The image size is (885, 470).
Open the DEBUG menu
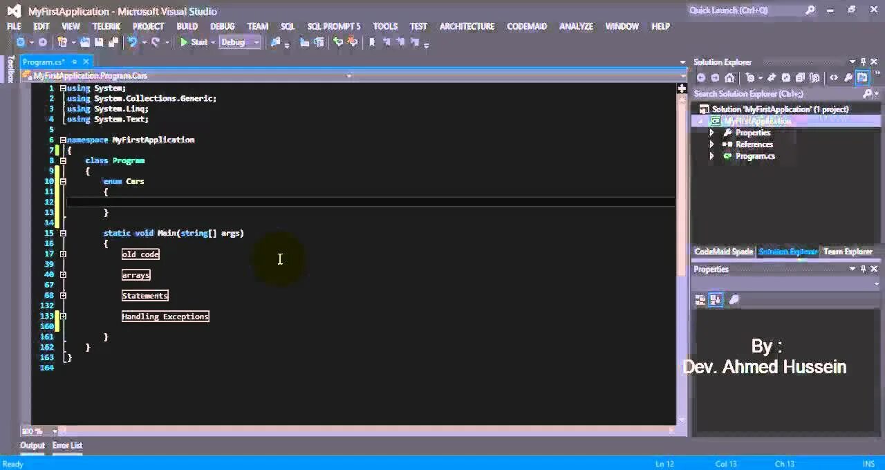pyautogui.click(x=223, y=26)
